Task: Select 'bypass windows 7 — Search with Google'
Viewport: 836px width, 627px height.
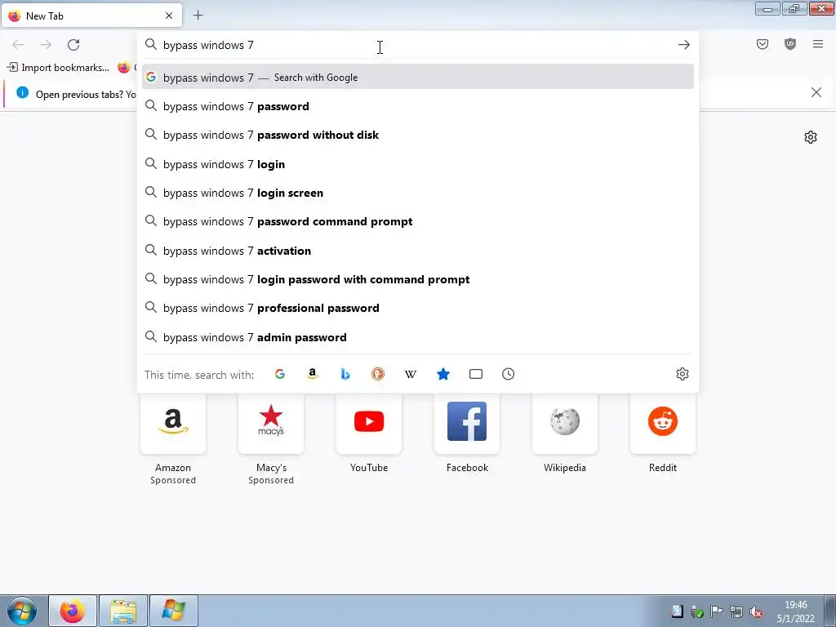Action: [418, 78]
